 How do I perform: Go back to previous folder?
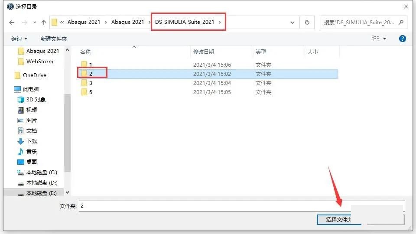[x=12, y=23]
